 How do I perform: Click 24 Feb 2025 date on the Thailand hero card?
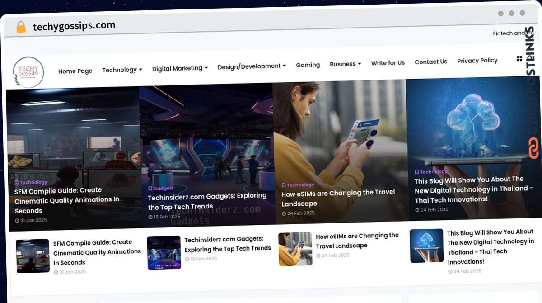click(435, 210)
